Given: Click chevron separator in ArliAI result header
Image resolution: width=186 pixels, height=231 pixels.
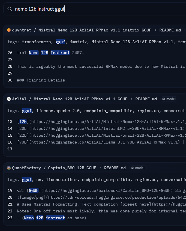Looking at the screenshot, I should pyautogui.click(x=131, y=99).
